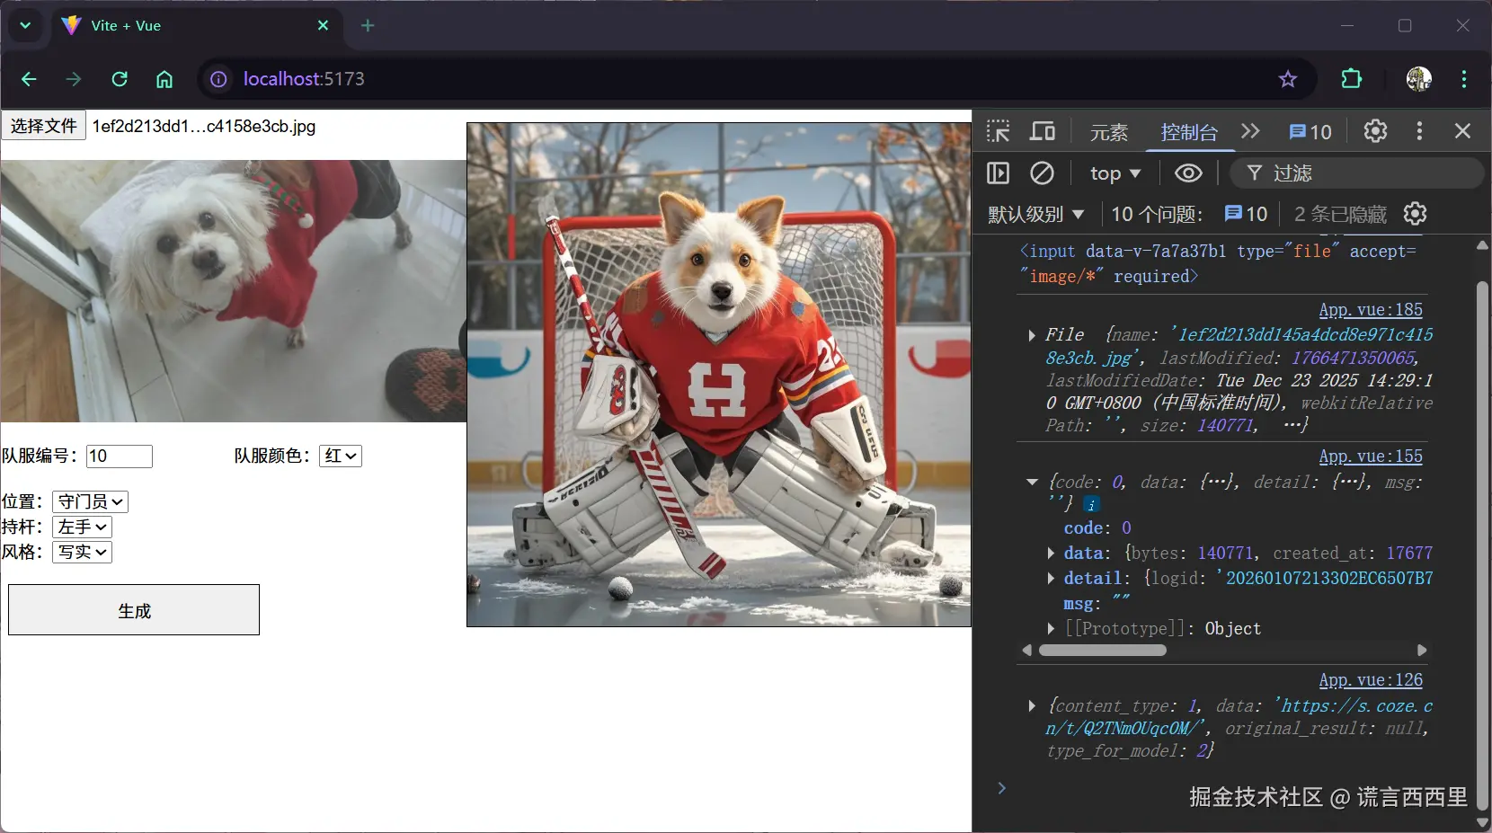
Task: Open the App.vue:155 source link
Action: point(1371,456)
